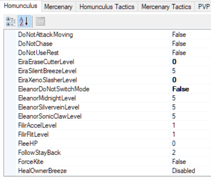The width and height of the screenshot is (211, 177).
Task: Click the EiraSilentBreezeLevel value field
Action: 191,71
